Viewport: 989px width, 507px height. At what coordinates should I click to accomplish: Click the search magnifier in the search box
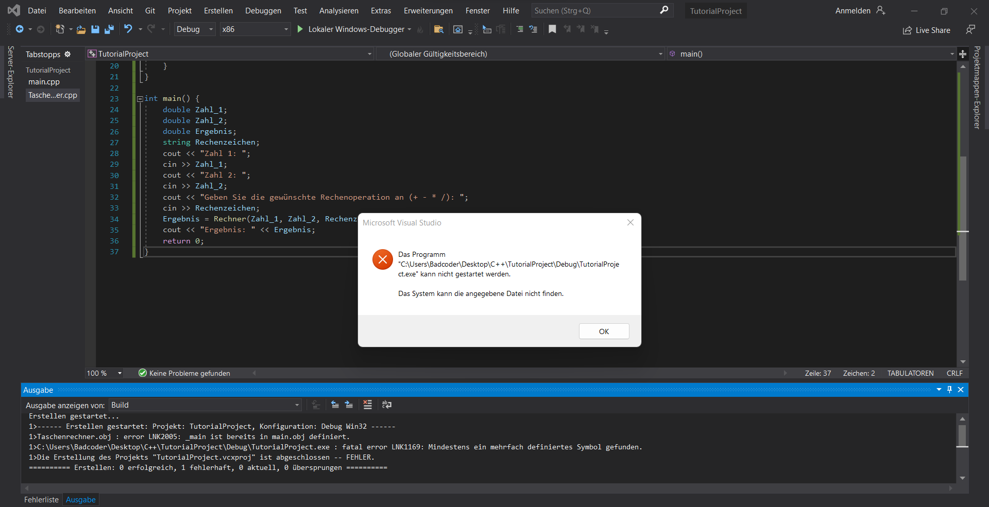[x=664, y=10]
